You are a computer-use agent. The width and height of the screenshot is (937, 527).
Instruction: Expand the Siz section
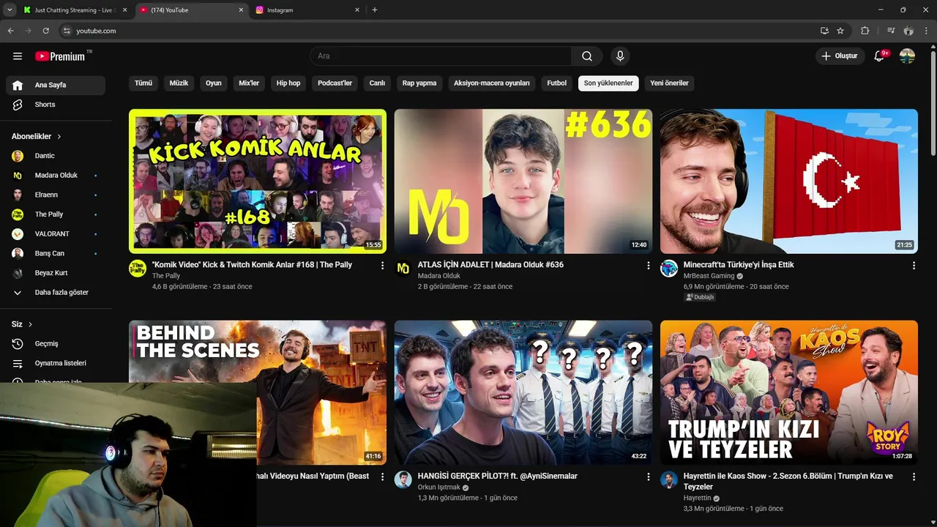(x=22, y=324)
